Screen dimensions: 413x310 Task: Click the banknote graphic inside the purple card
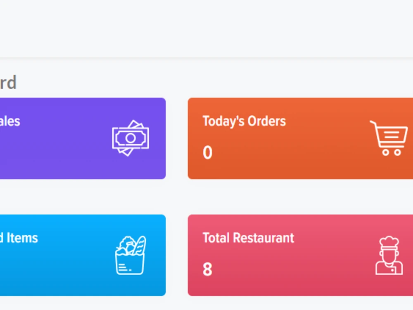click(130, 138)
